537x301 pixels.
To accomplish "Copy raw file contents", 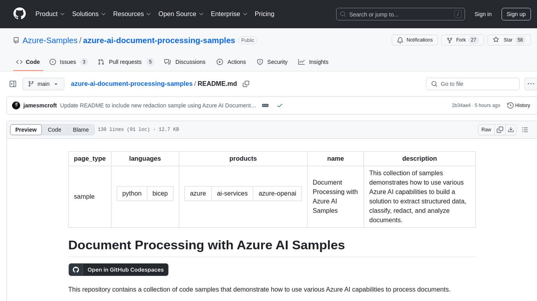I will coord(500,130).
